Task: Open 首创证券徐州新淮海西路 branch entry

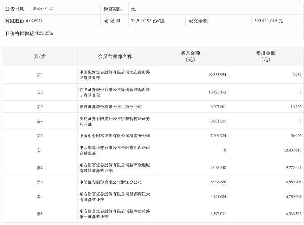Action: coord(115,92)
